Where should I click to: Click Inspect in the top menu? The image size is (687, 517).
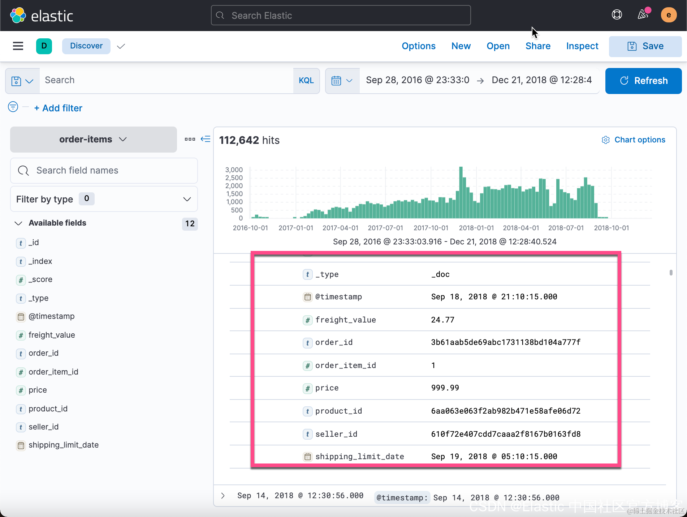[582, 46]
